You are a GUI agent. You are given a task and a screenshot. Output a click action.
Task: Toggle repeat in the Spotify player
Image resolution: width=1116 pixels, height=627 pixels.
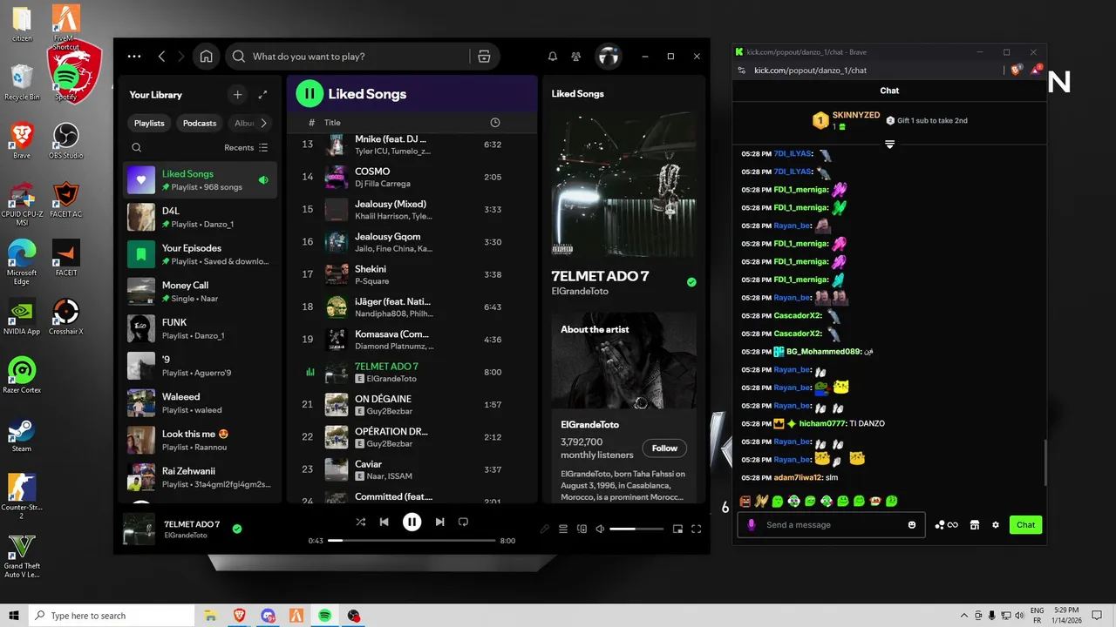coord(463,522)
